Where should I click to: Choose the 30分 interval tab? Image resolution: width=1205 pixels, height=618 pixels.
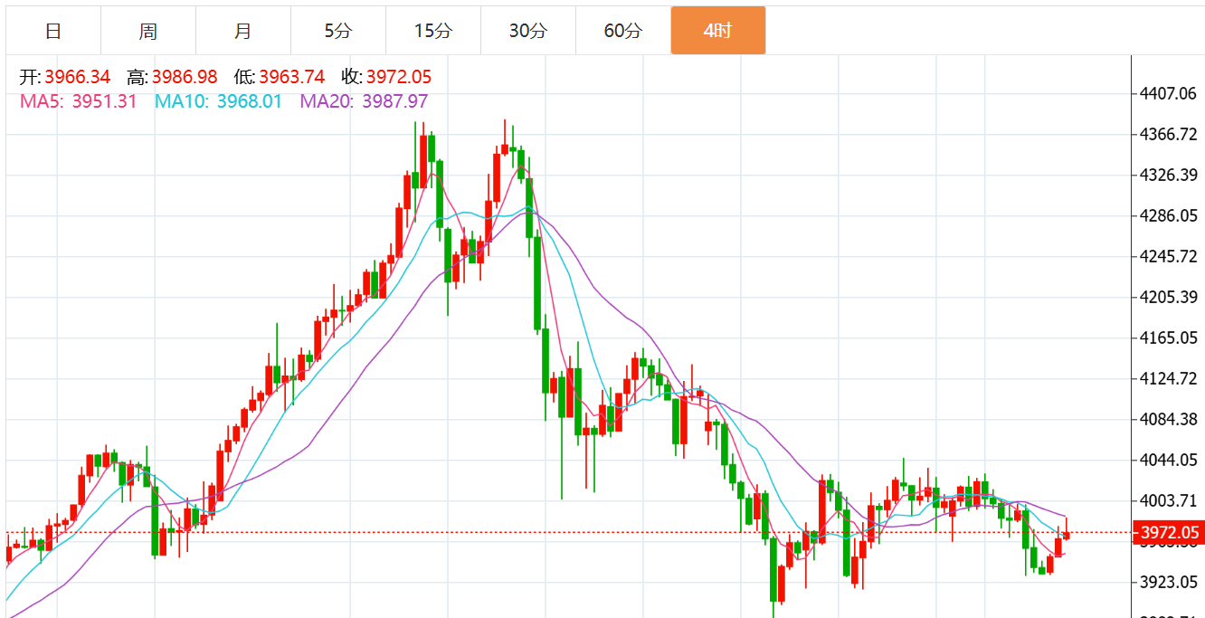528,31
